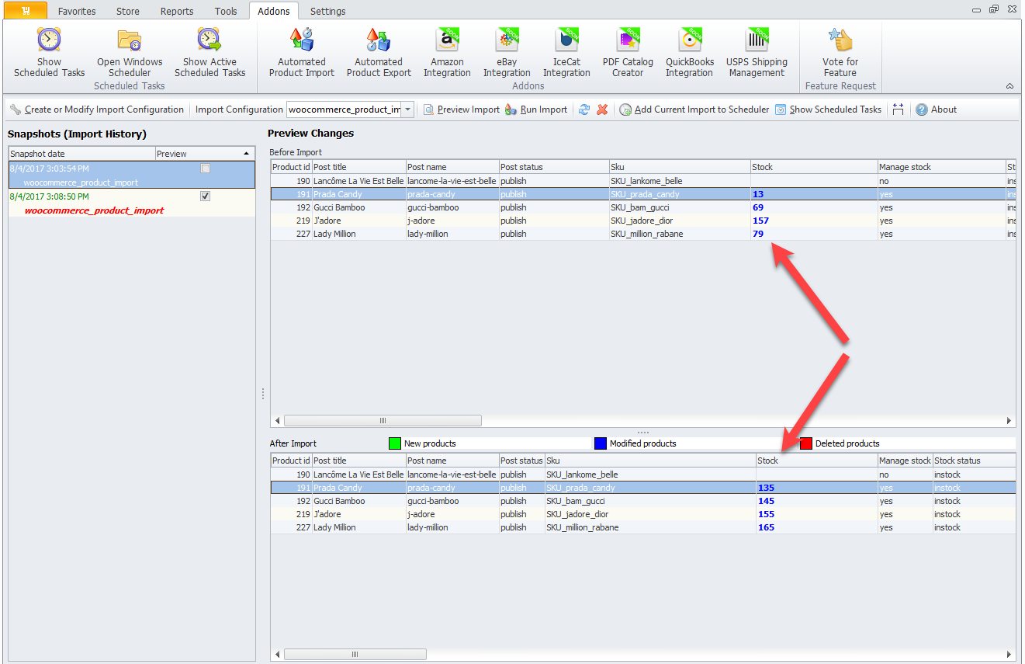Collapse the ribbon with the chevron icon
This screenshot has height=664, width=1025.
pos(1009,86)
